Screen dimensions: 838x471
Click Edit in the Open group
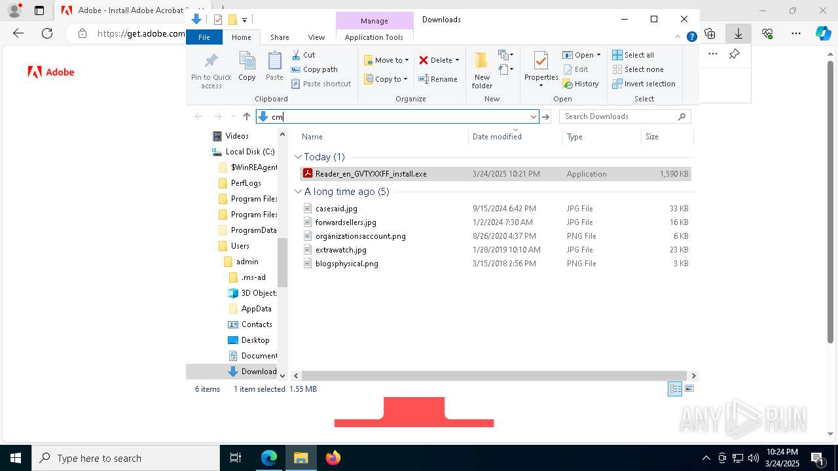(575, 69)
